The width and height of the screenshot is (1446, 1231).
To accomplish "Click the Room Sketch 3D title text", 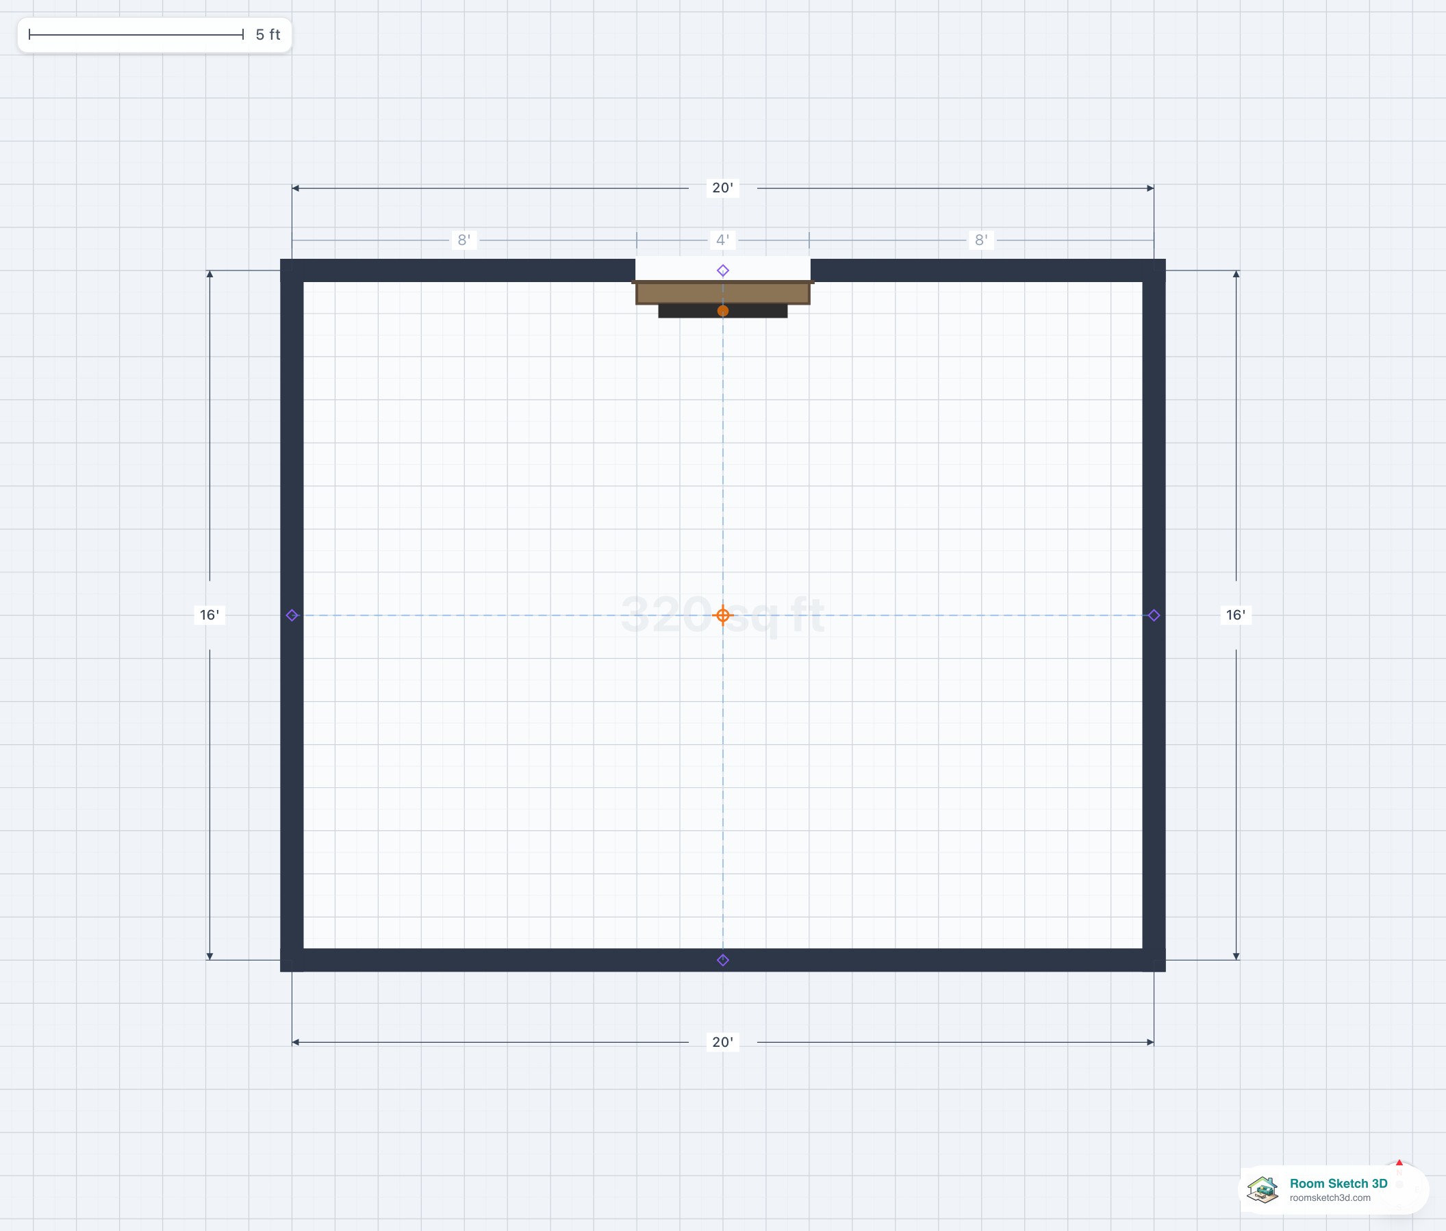I will click(1339, 1184).
